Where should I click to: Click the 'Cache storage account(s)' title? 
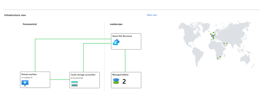tap(83, 75)
